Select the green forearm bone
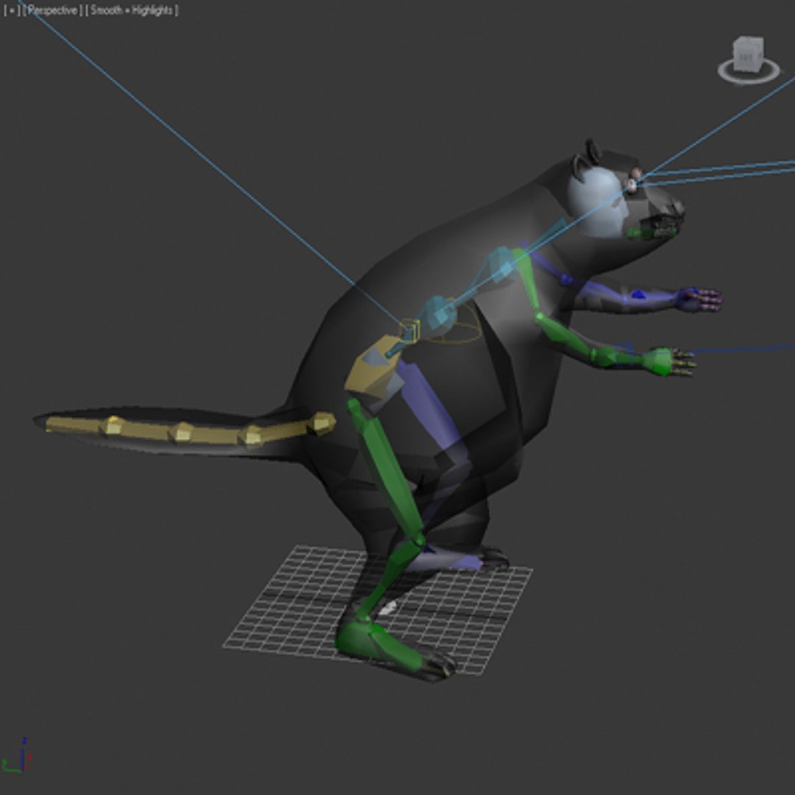Viewport: 795px width, 795px height. point(568,336)
